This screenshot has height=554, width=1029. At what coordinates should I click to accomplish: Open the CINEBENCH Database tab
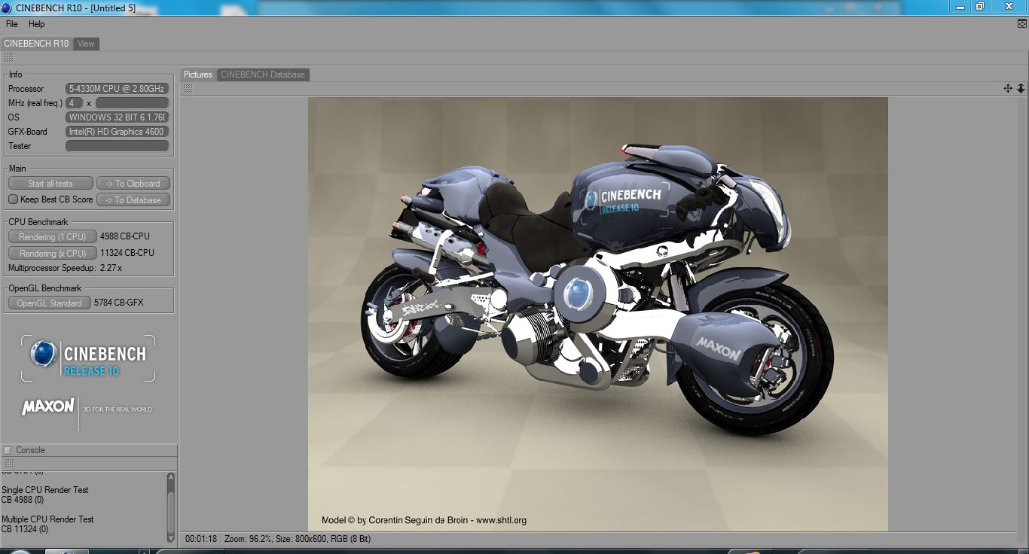[263, 75]
